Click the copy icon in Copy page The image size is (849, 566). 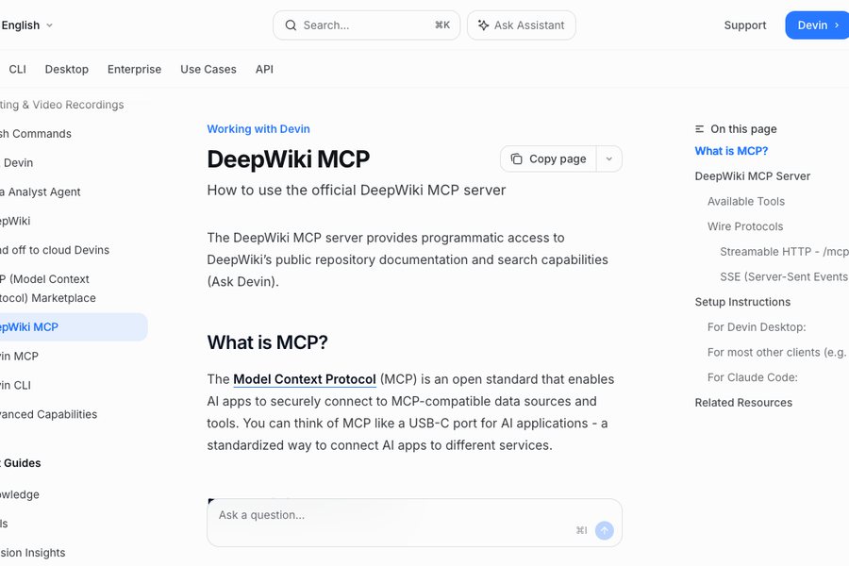(517, 158)
